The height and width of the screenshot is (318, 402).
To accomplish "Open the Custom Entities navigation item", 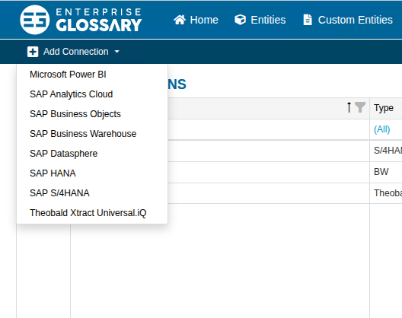I will coord(348,20).
